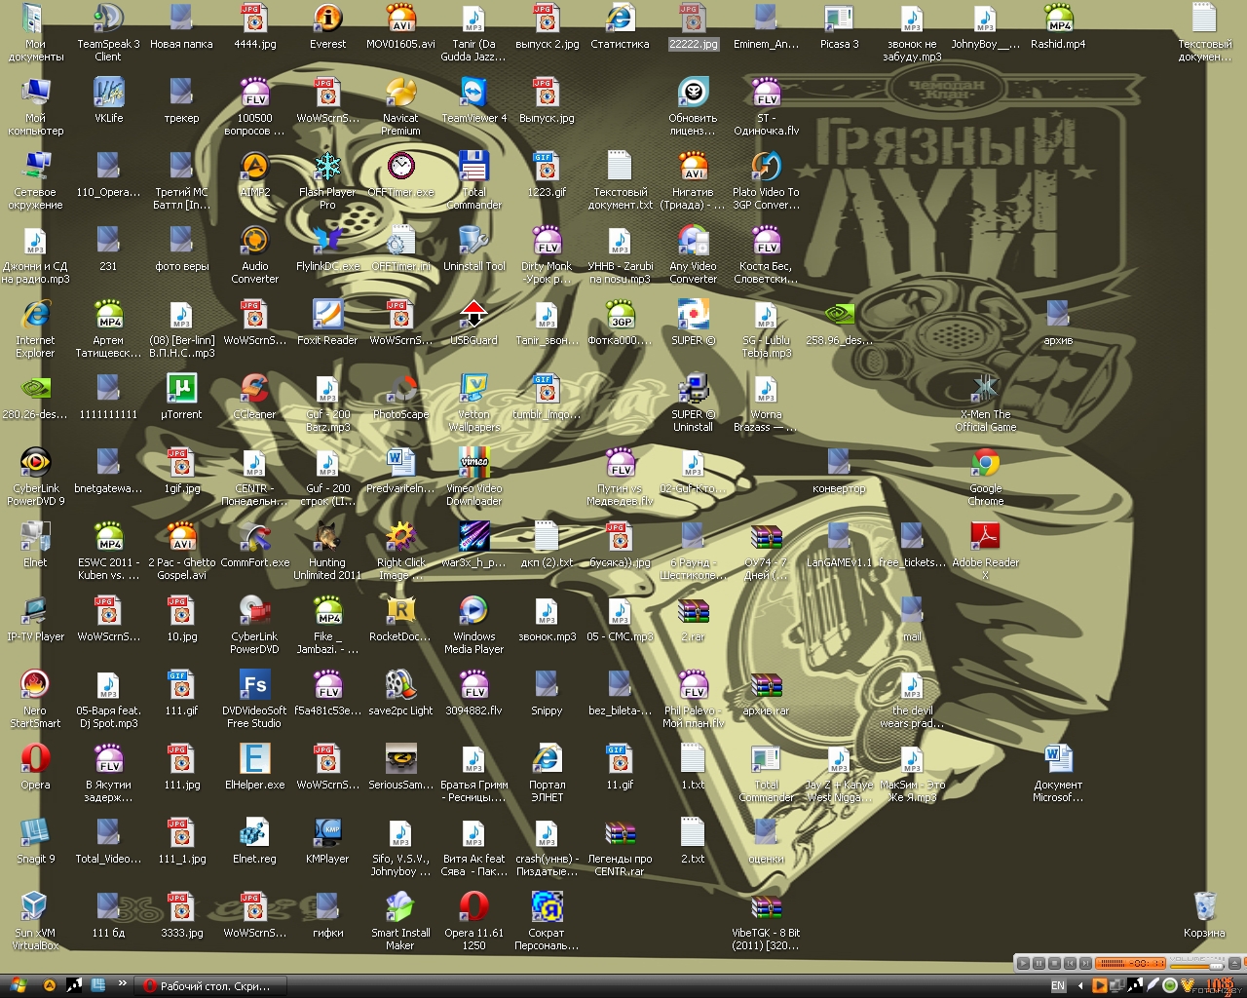Open the ElHelper.exe icon

tap(254, 767)
